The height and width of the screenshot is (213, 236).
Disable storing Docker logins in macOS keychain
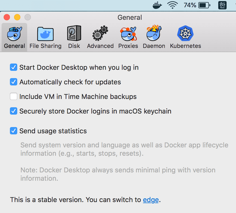click(13, 111)
